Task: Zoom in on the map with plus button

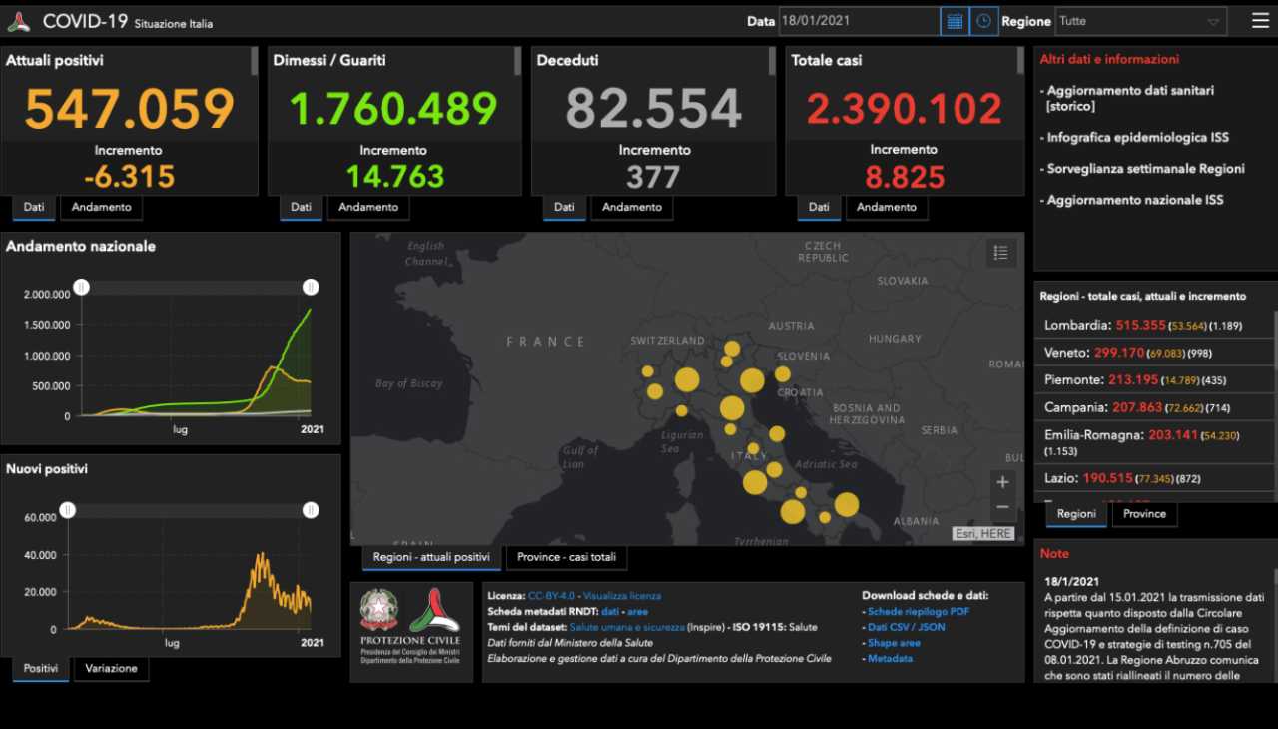Action: (1002, 482)
